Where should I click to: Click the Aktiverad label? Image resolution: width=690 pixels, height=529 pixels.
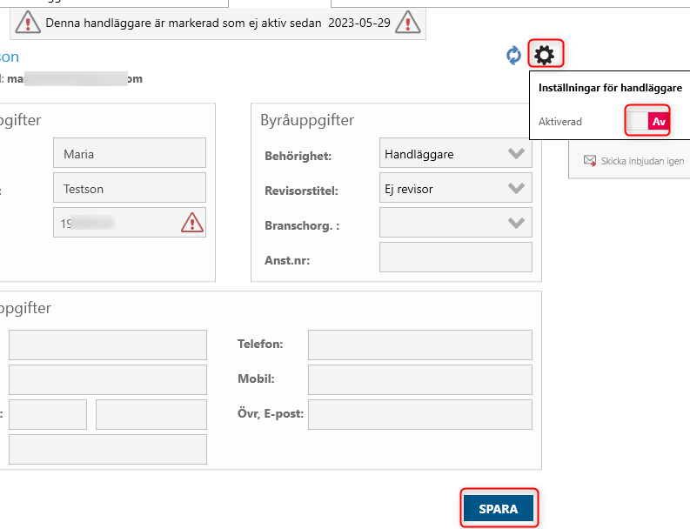coord(559,122)
